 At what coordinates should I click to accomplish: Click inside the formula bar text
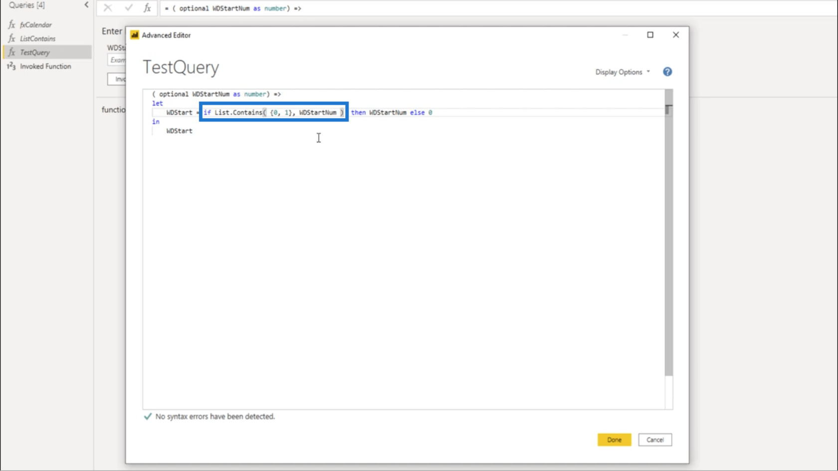(x=232, y=8)
